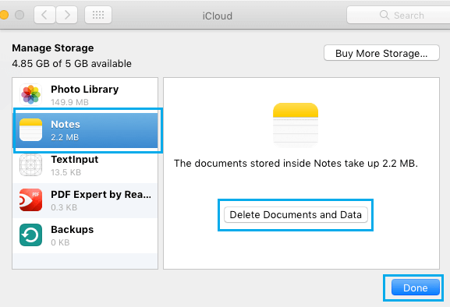The width and height of the screenshot is (450, 307).
Task: Click the Notes icon in storage list
Action: [30, 130]
